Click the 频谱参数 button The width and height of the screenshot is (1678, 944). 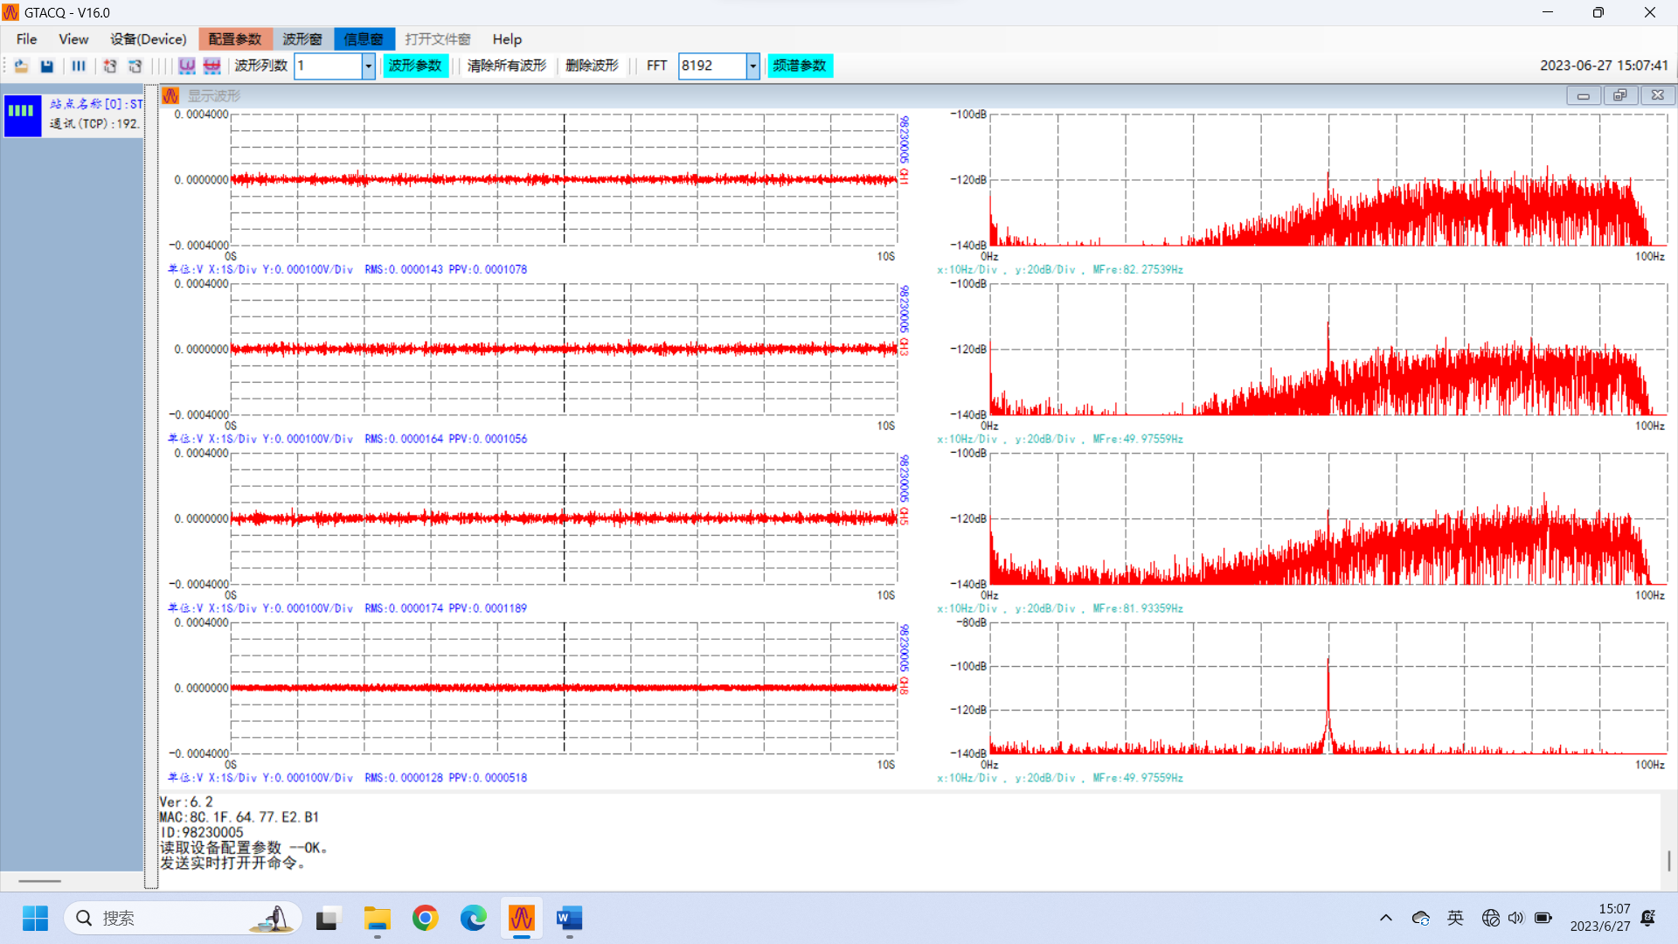click(800, 66)
